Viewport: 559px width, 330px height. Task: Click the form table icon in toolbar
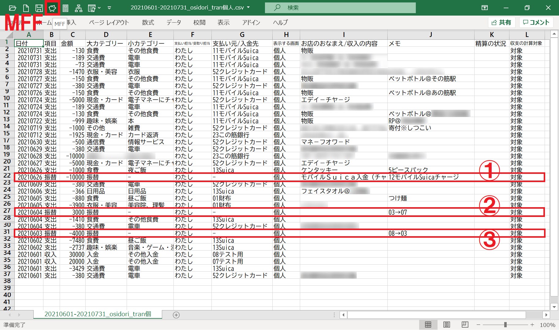coord(92,8)
